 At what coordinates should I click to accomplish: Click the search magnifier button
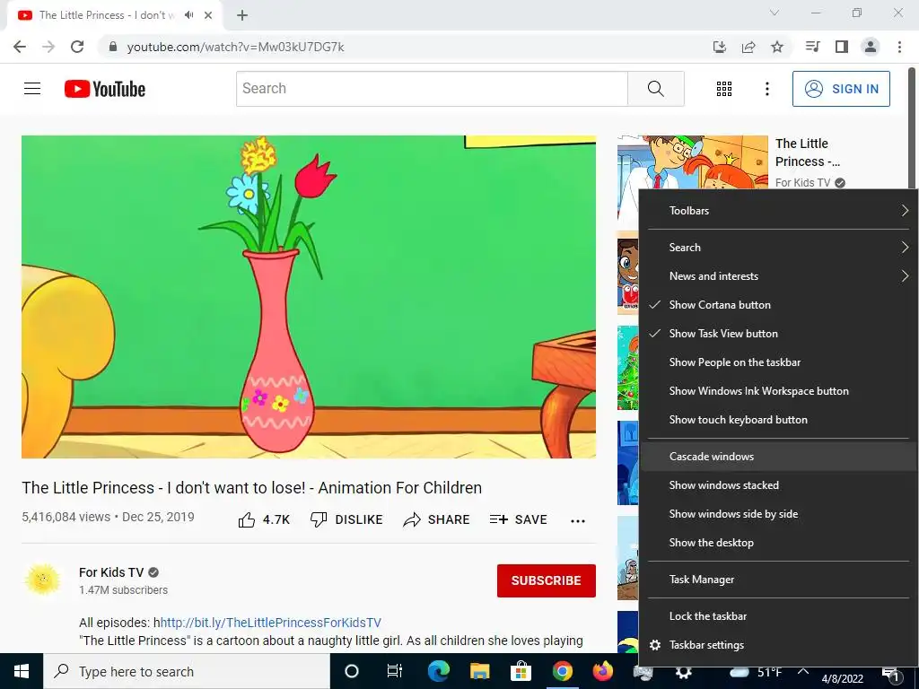coord(656,89)
